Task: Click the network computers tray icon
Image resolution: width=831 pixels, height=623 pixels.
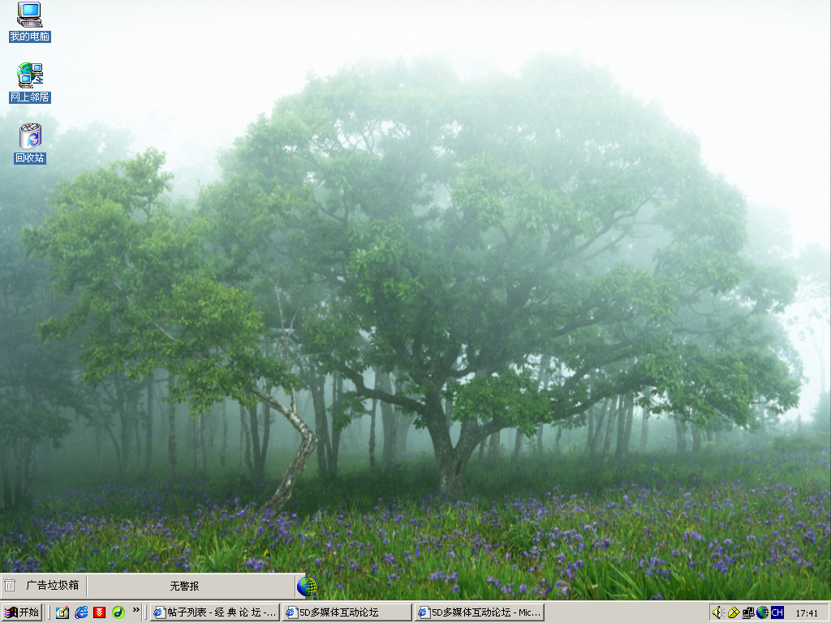Action: click(x=747, y=613)
